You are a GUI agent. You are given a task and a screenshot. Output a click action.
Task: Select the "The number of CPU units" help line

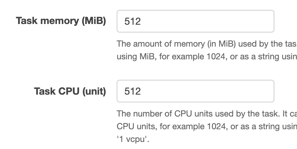[207, 114]
